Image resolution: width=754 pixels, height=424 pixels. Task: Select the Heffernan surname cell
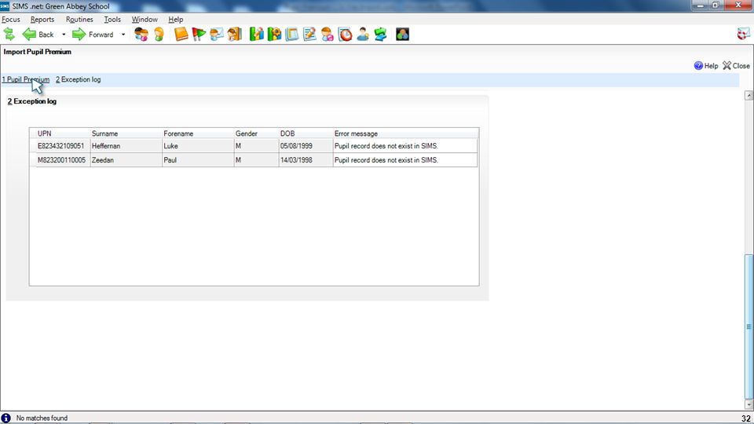pos(126,146)
